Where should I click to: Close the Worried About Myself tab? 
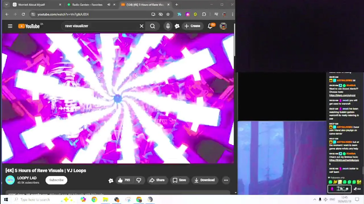point(60,5)
